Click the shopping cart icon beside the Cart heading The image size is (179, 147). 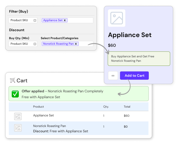coord(12,80)
